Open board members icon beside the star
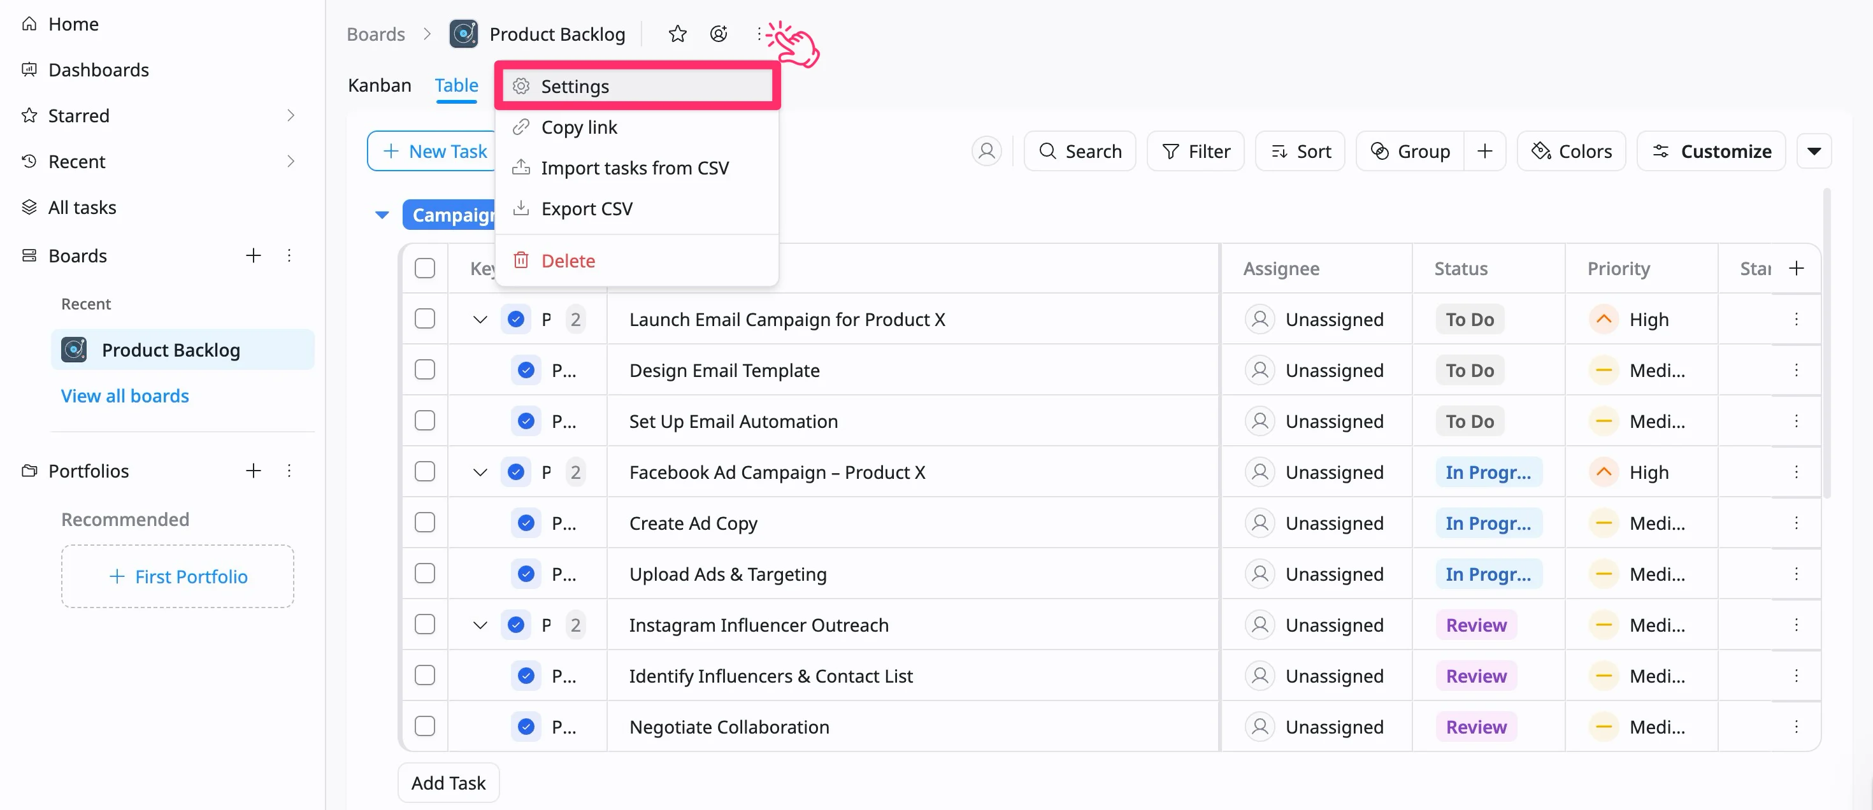This screenshot has height=810, width=1873. [x=719, y=33]
